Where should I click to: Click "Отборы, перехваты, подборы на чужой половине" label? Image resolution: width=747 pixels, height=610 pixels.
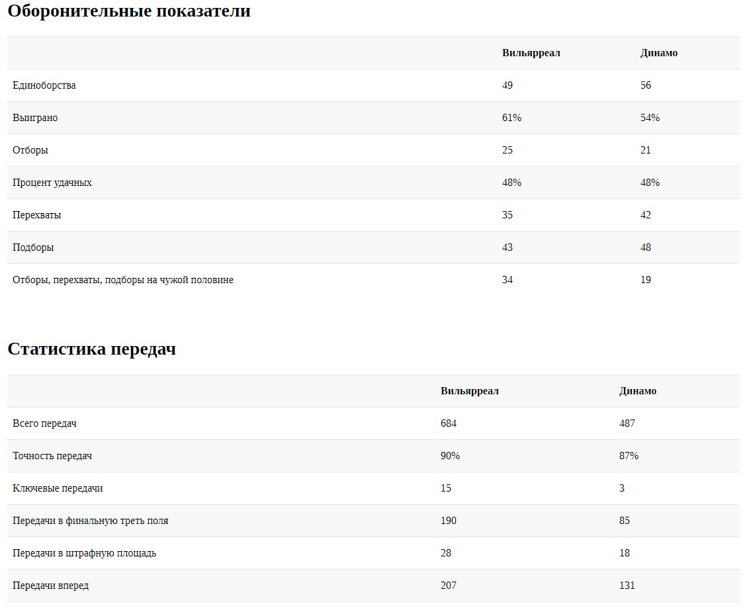click(x=123, y=280)
